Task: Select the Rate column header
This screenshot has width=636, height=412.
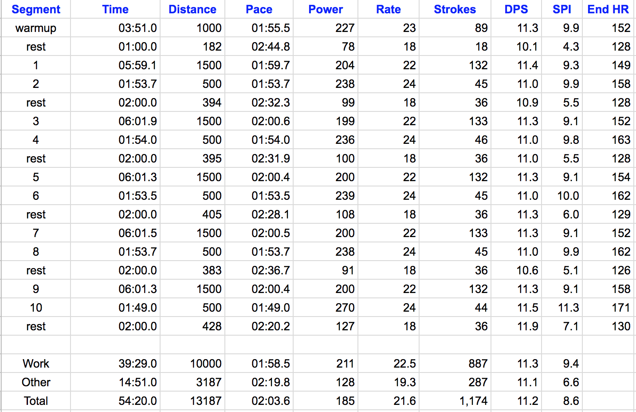Action: 389,9
